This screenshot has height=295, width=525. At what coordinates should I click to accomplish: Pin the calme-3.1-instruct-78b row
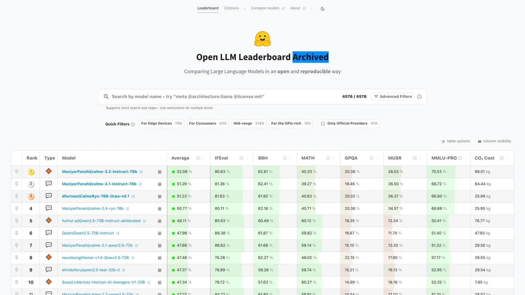(16, 184)
